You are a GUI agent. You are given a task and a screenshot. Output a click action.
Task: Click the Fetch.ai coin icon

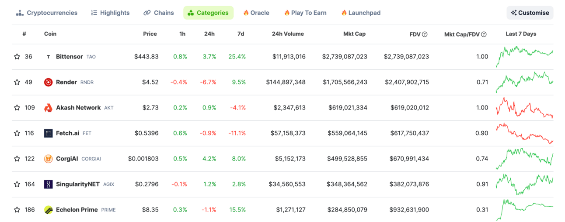coord(49,133)
